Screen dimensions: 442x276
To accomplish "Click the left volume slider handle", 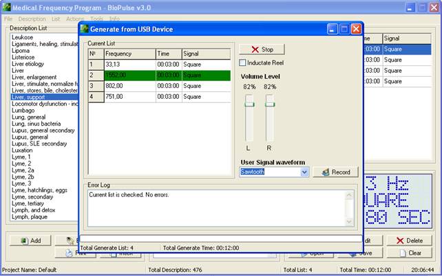I will (x=249, y=104).
